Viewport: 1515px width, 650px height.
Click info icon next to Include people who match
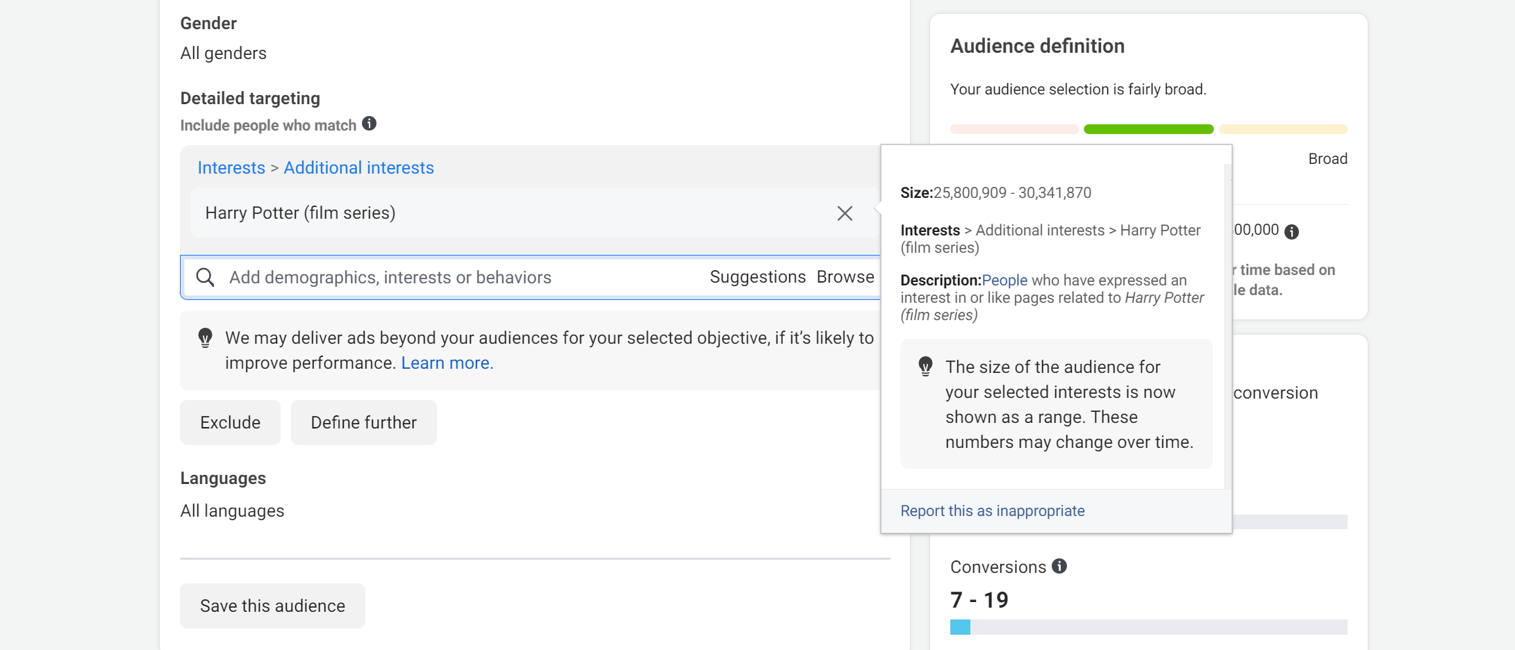370,124
